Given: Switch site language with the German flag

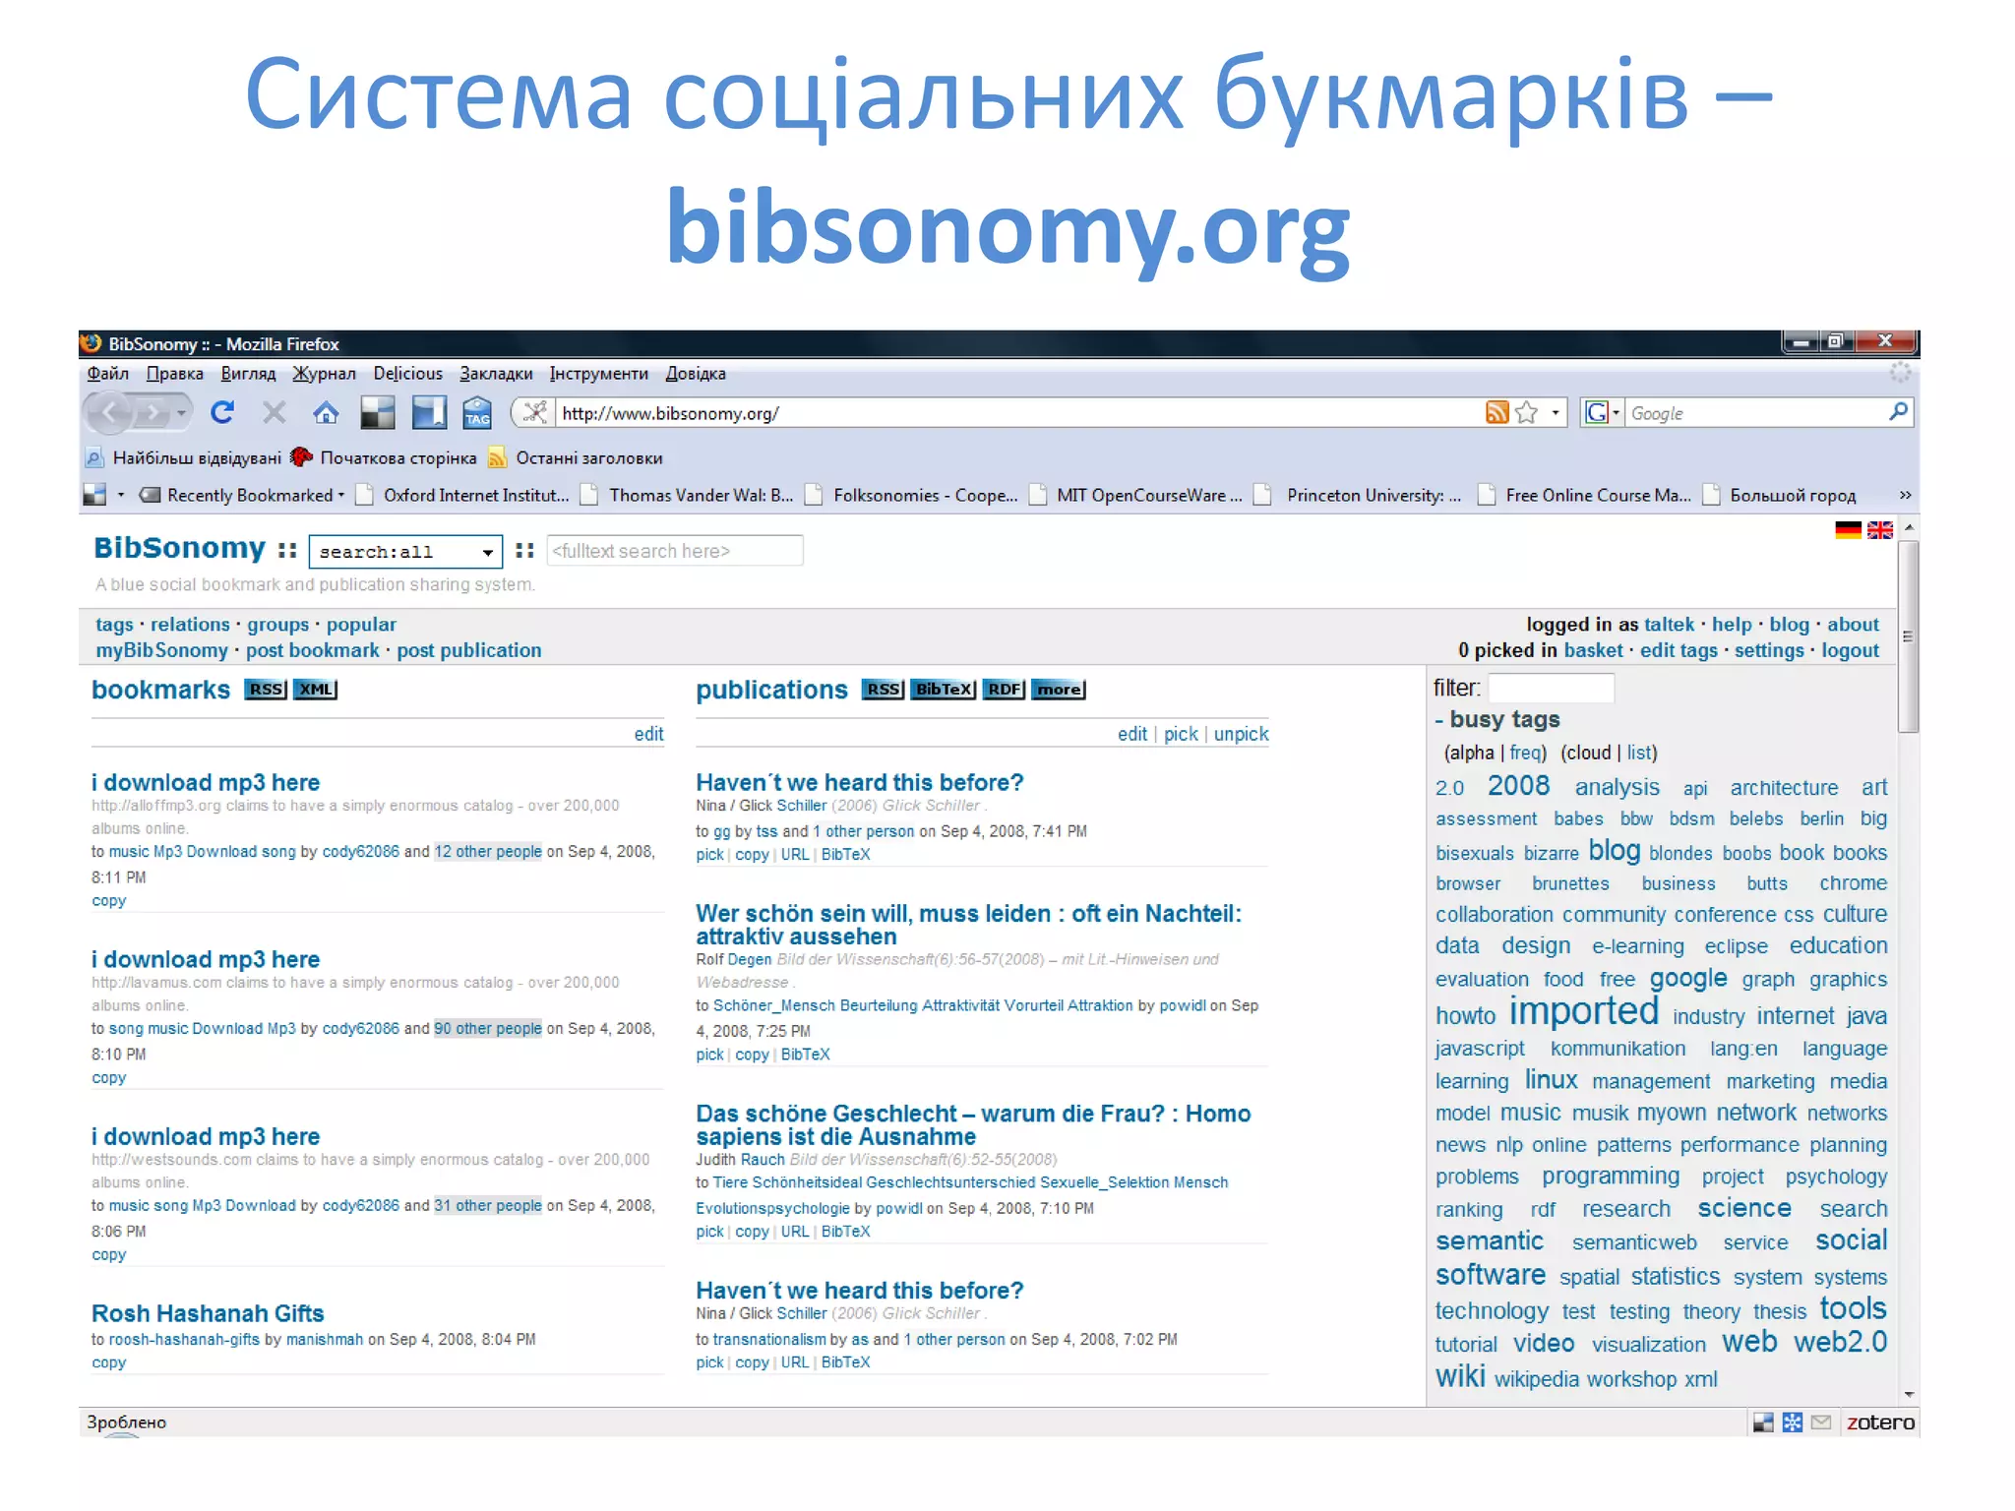Looking at the screenshot, I should [1848, 530].
